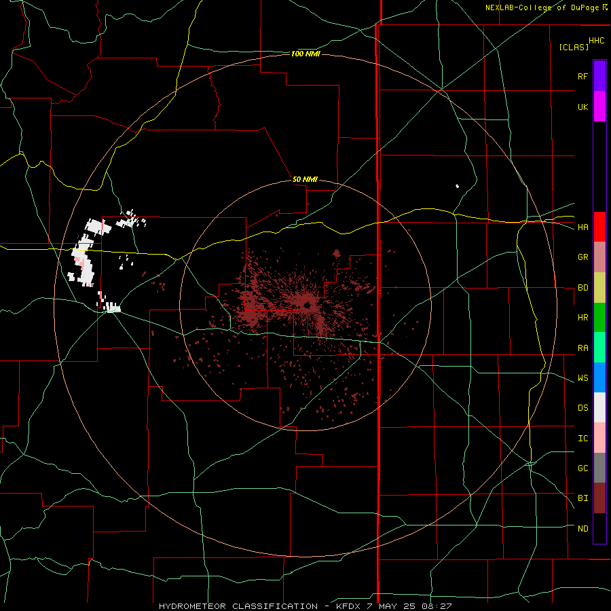The image size is (611, 611).
Task: Click the HA legend label
Action: [582, 227]
